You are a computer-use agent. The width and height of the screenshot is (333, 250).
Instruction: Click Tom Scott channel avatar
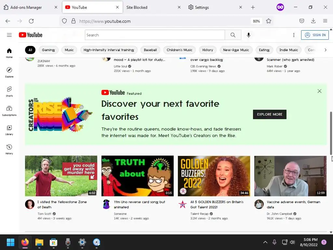(30, 204)
